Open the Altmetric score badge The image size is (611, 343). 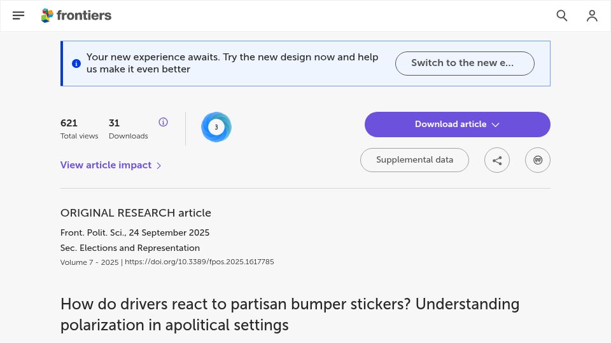216,127
